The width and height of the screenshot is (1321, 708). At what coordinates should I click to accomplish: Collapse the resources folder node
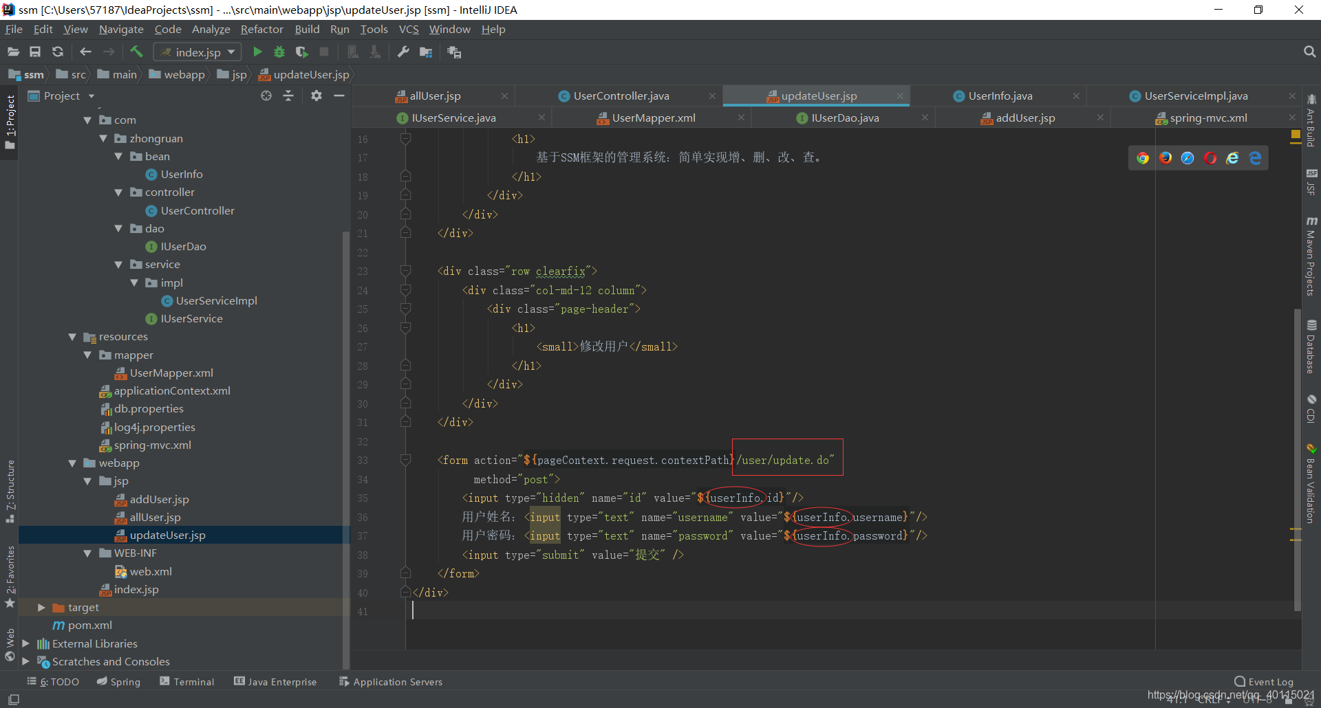click(72, 337)
